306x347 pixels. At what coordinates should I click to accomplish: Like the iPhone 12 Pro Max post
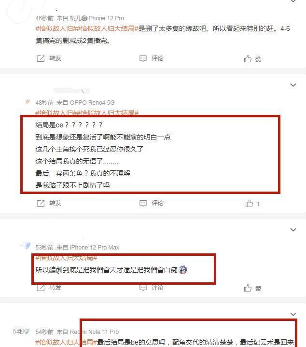(x=248, y=288)
